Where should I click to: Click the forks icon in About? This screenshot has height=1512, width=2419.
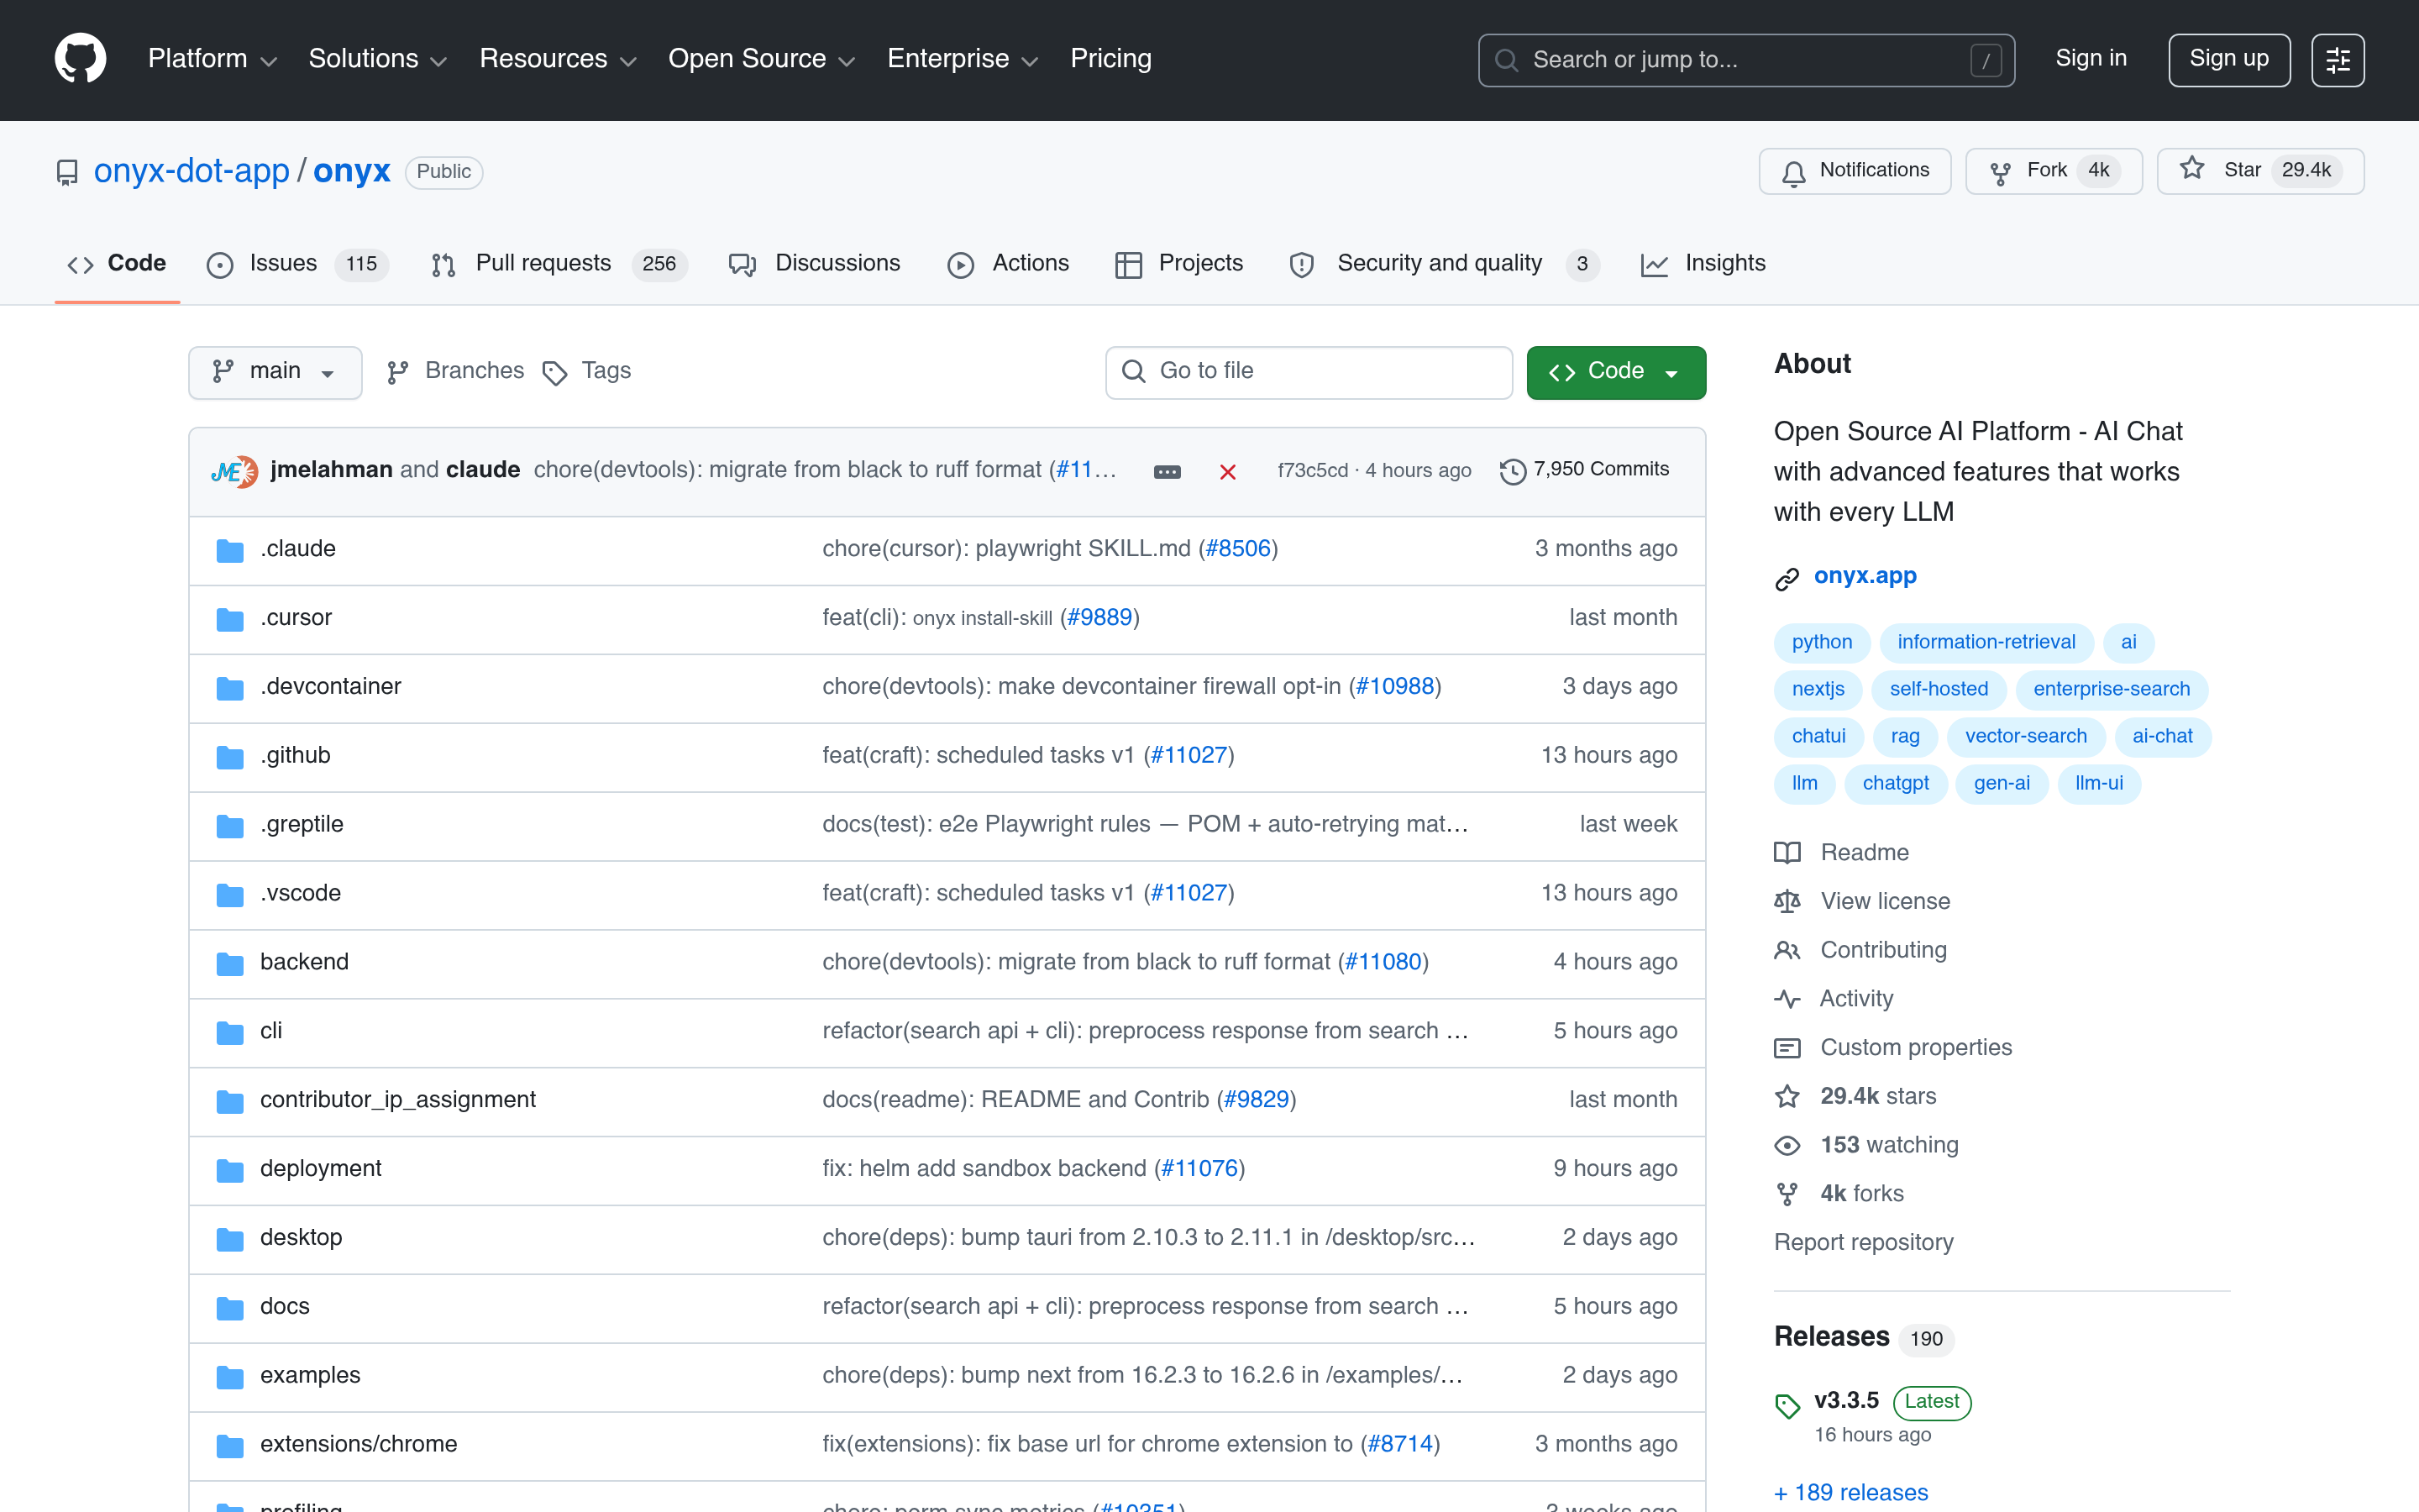click(1787, 1194)
